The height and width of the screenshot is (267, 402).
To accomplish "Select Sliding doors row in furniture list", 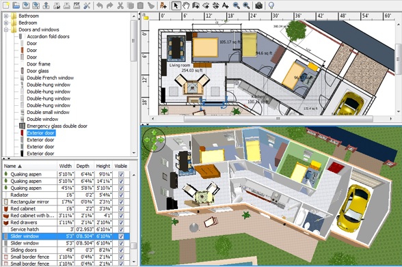I will click(66, 250).
